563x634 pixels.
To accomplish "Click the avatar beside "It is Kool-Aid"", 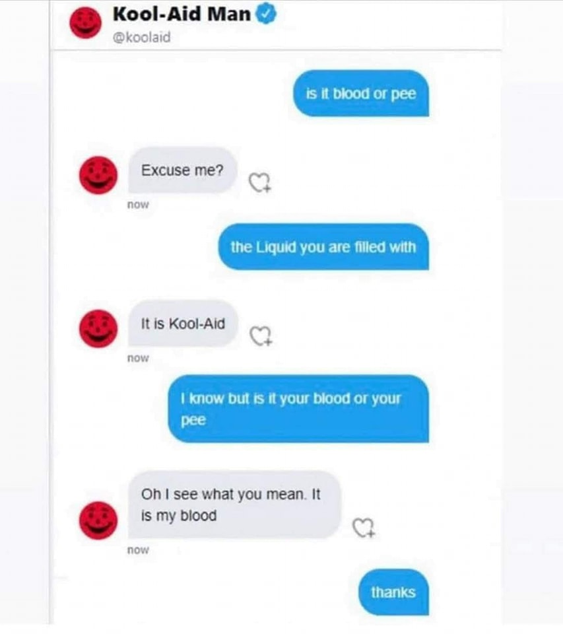I will tap(98, 329).
